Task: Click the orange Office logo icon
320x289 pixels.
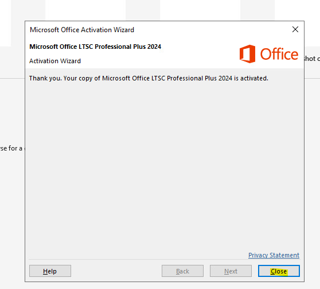Action: [247, 54]
